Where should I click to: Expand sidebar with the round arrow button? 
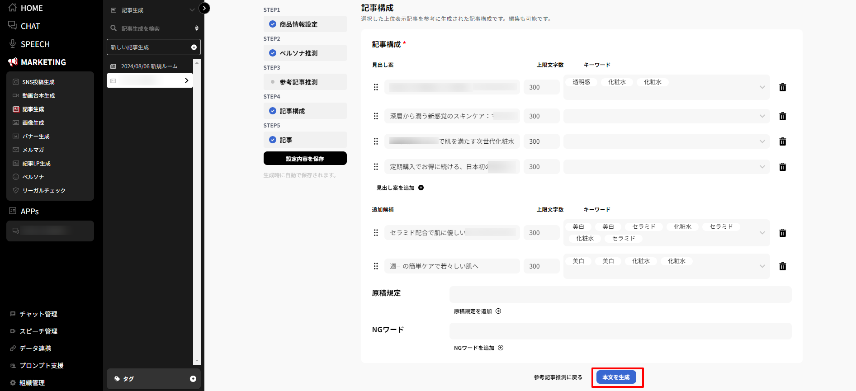204,8
